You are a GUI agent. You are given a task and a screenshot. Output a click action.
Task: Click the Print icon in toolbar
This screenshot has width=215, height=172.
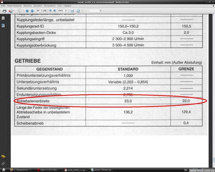click(x=4, y=11)
